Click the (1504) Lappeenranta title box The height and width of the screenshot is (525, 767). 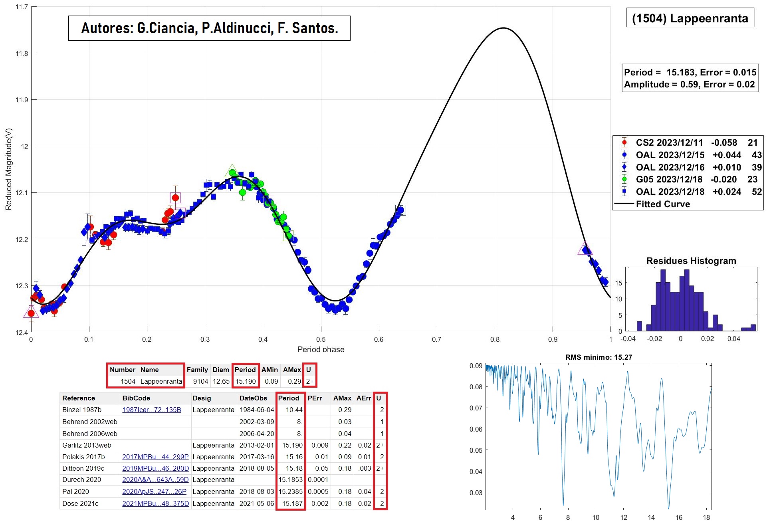click(x=690, y=18)
